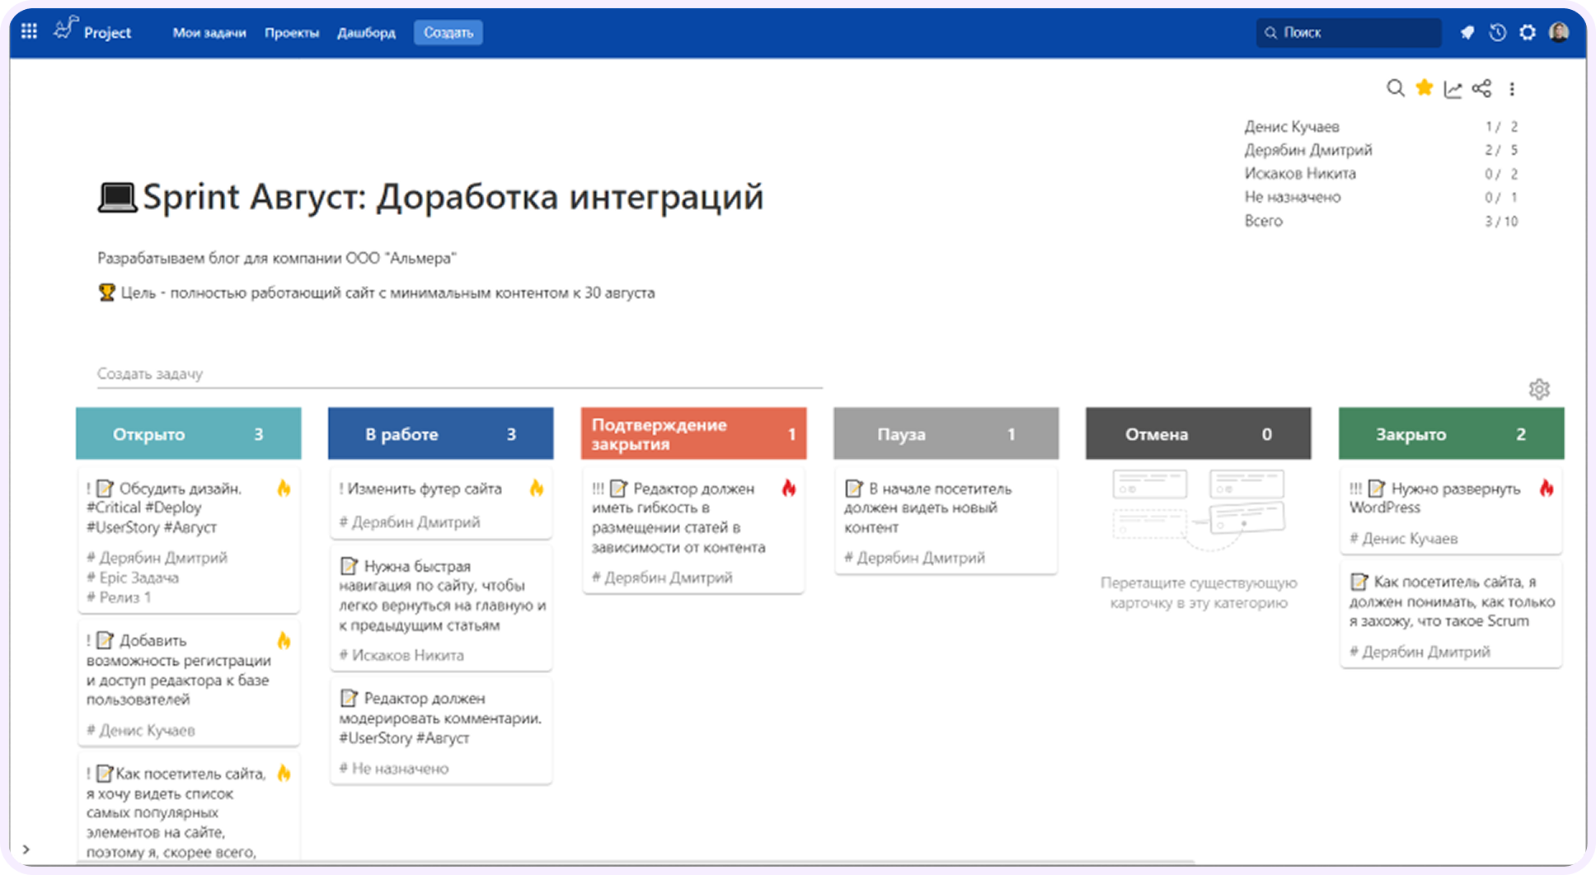Open the user avatar profile
The image size is (1596, 875).
(x=1559, y=32)
